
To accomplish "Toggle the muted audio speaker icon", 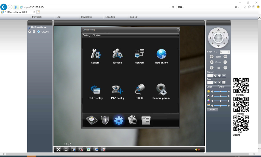I will [197, 150].
